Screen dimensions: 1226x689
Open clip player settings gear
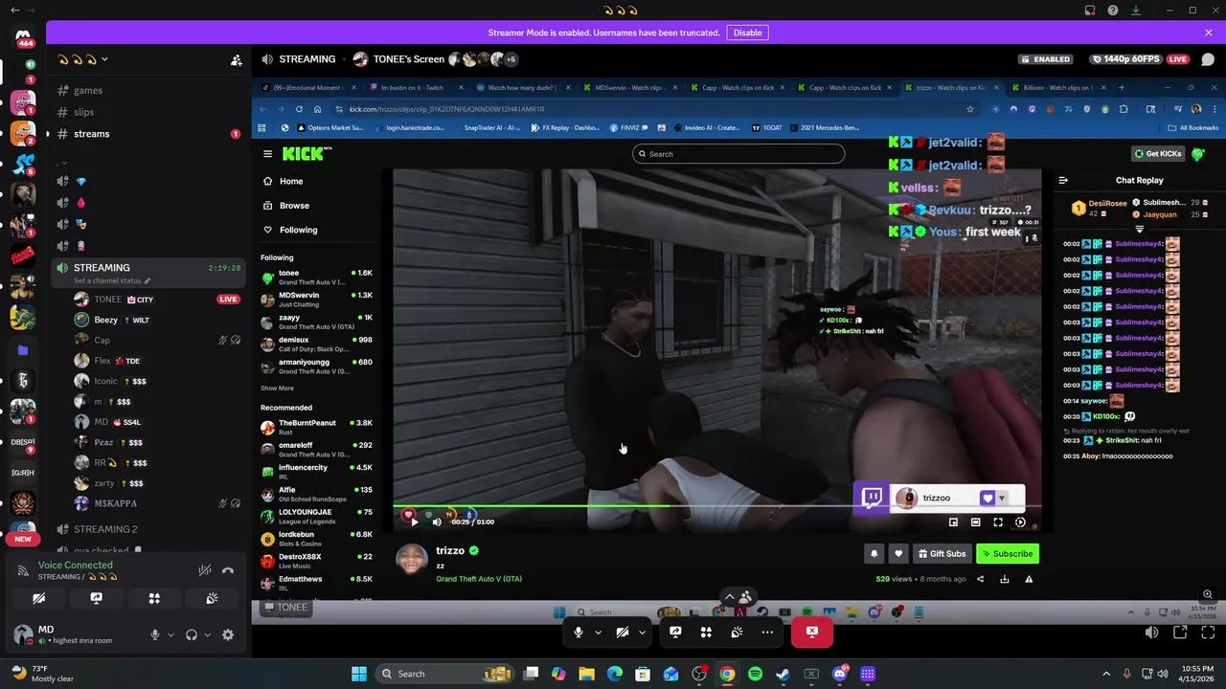point(1020,522)
